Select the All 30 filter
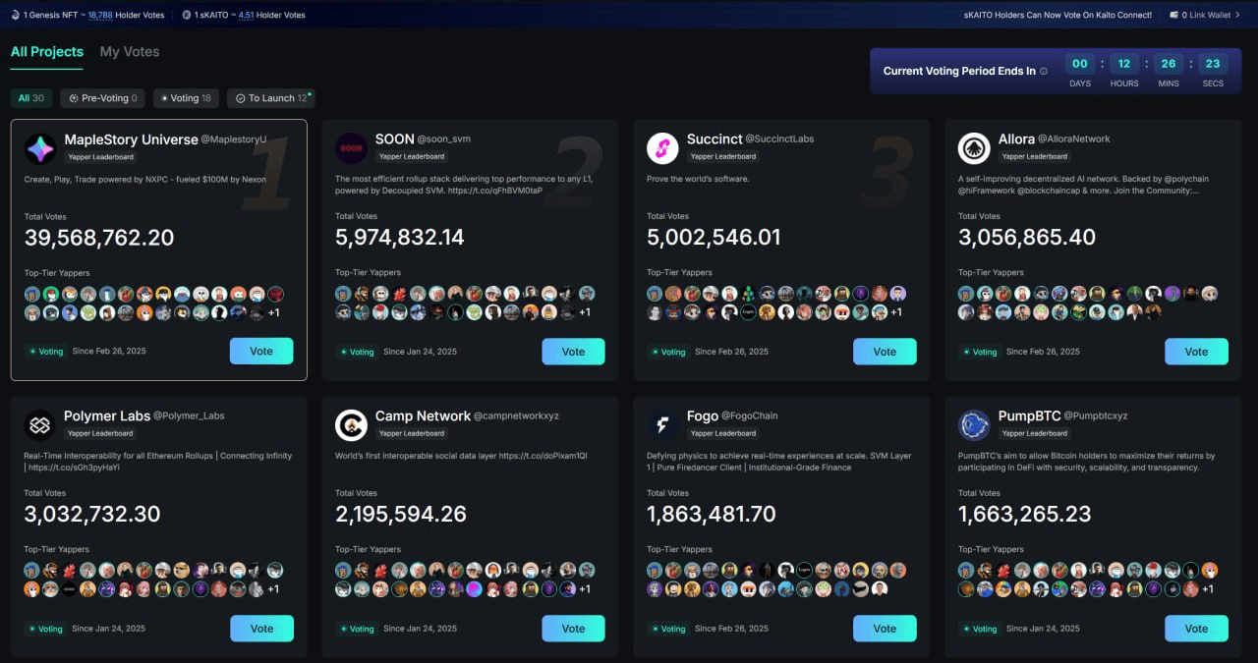This screenshot has width=1258, height=663. pyautogui.click(x=31, y=98)
